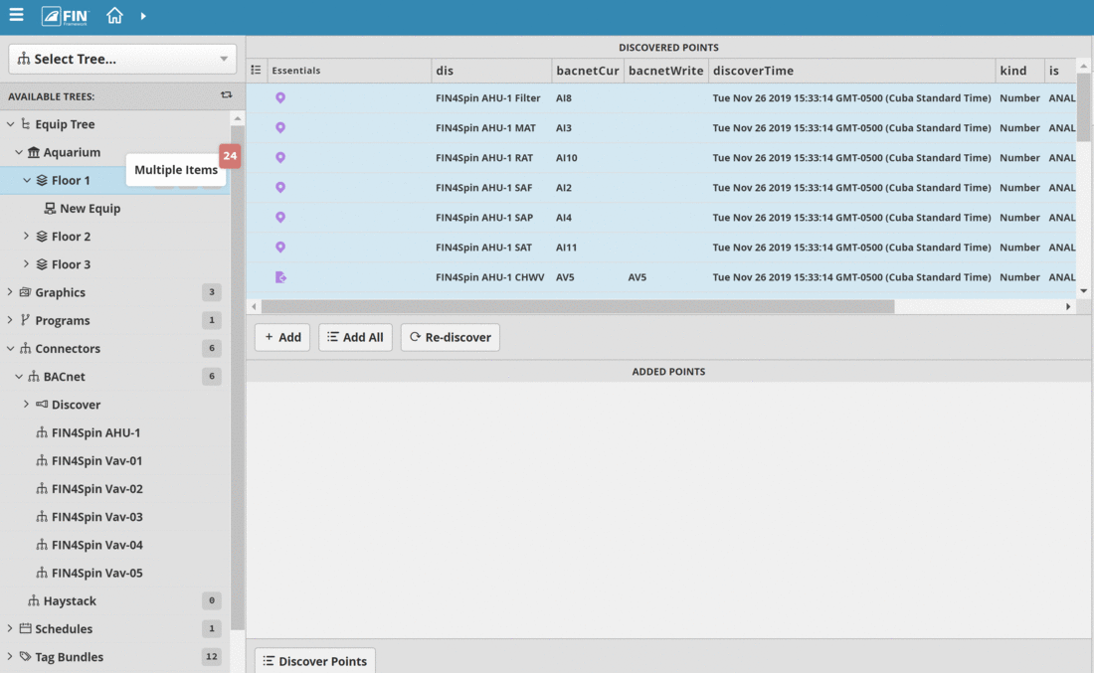Click the Add All button
The height and width of the screenshot is (673, 1094).
pos(355,338)
